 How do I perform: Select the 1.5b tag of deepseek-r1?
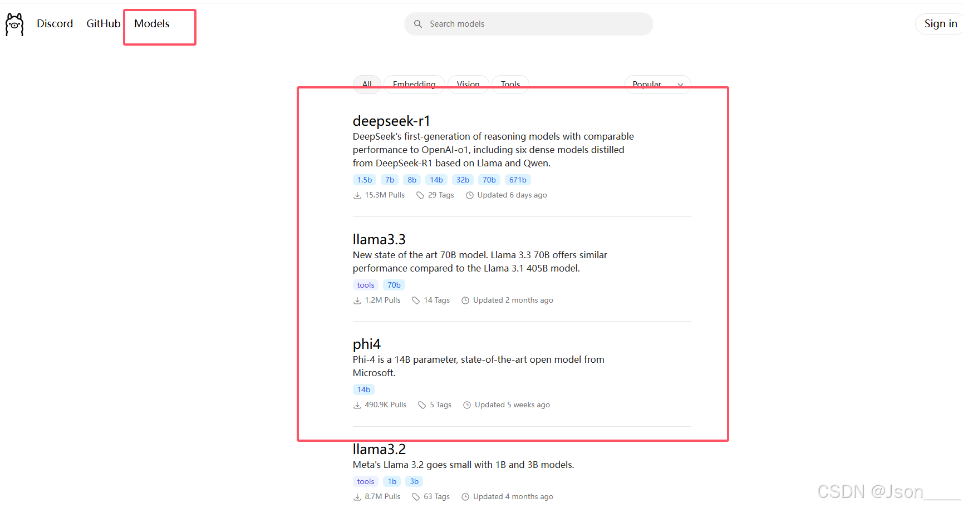tap(365, 180)
